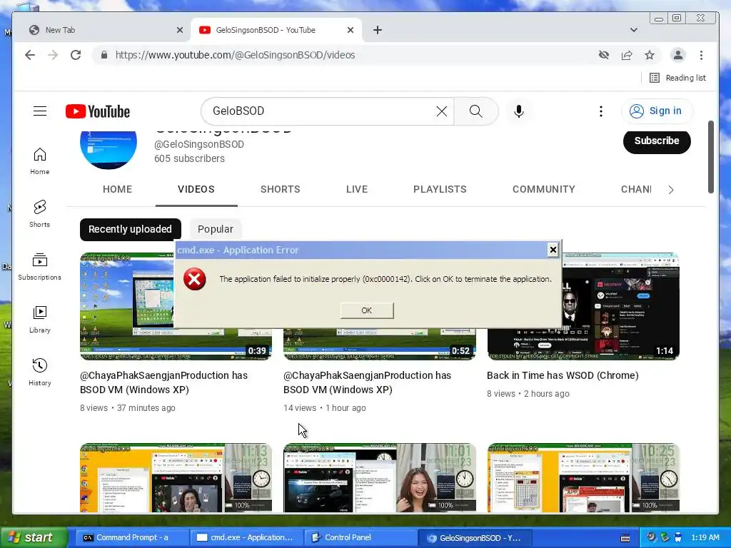Click the YouTube logo
Viewport: 731px width, 548px height.
tap(98, 111)
